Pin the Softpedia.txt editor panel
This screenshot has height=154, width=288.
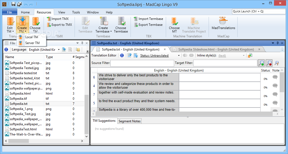pos(278,43)
